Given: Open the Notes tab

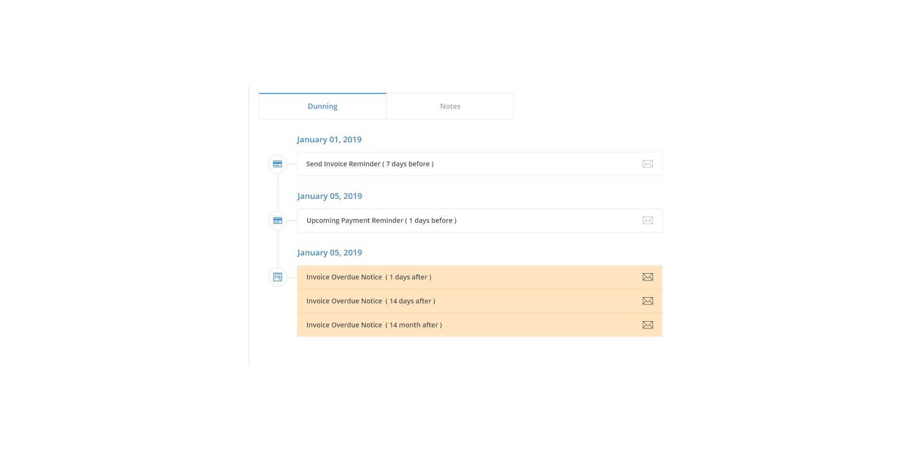Looking at the screenshot, I should tap(450, 106).
